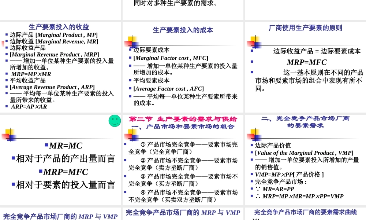This screenshot has width=366, height=220.
Task: Click the heading 二、完全竞争产品市场厂商的要素需求
Action: tap(305, 121)
